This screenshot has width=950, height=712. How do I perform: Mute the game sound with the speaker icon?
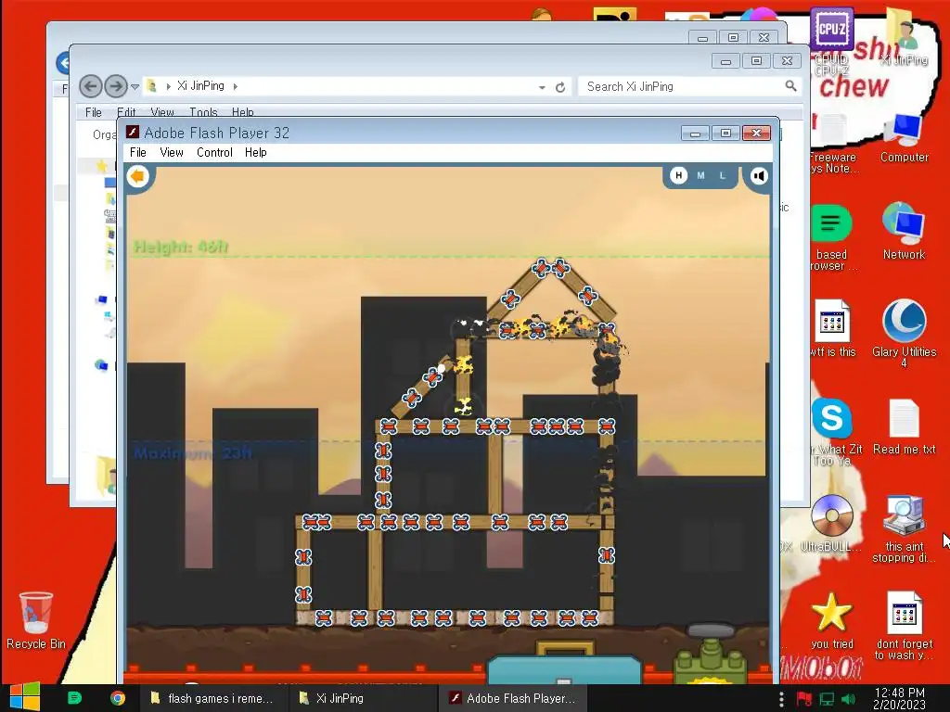point(759,175)
